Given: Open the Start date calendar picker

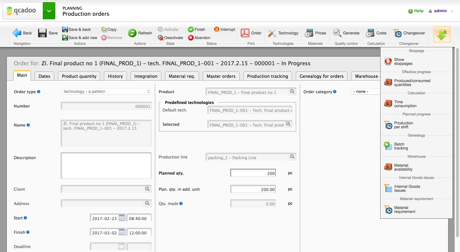Looking at the screenshot, I should pyautogui.click(x=122, y=218).
